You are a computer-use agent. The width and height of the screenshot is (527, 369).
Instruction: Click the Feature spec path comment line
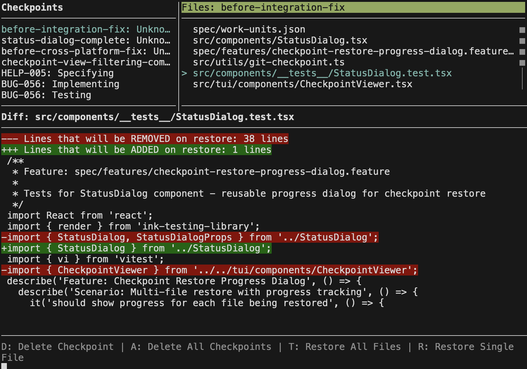coord(201,172)
